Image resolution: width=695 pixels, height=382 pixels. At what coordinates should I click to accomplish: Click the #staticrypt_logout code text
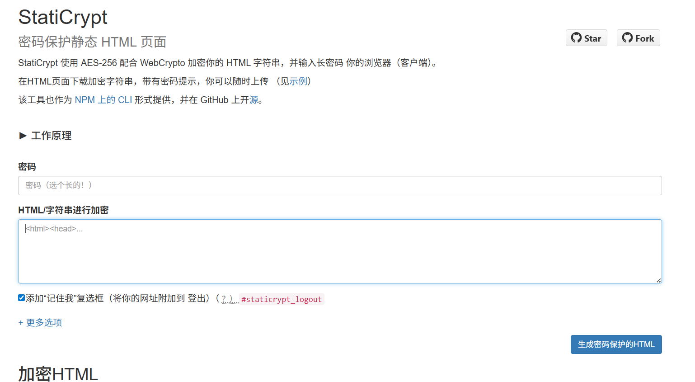[x=282, y=299]
